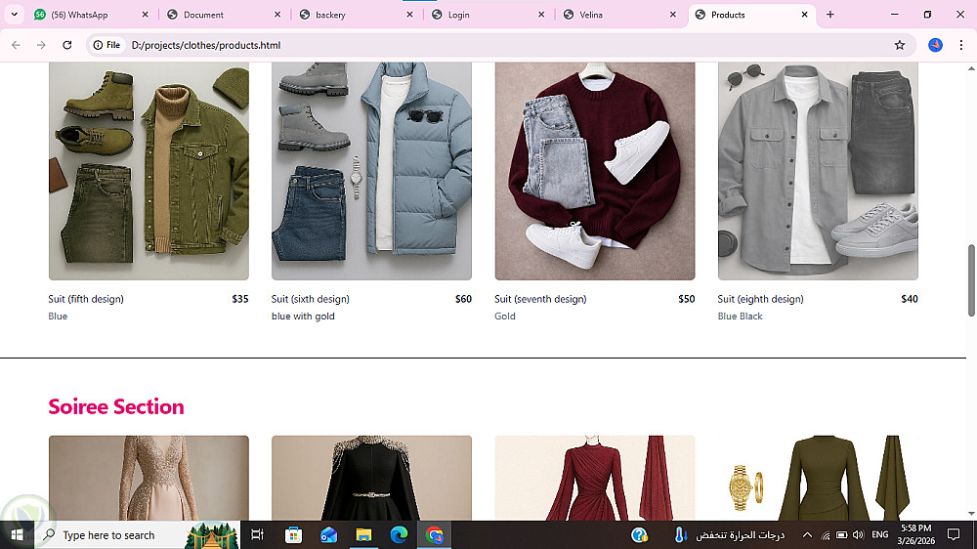977x549 pixels.
Task: Open Suit fifth design product image
Action: coord(149,171)
